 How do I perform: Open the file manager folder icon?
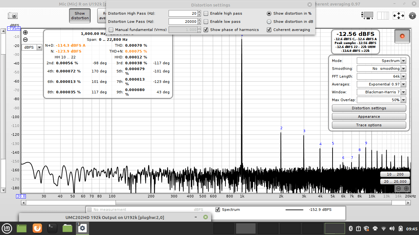click(x=67, y=228)
